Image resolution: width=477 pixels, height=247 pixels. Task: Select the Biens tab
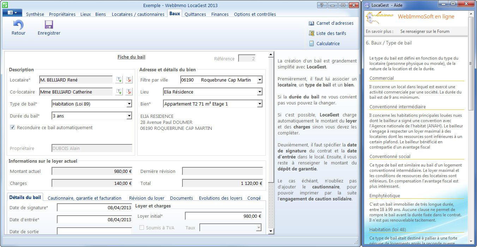coord(101,14)
